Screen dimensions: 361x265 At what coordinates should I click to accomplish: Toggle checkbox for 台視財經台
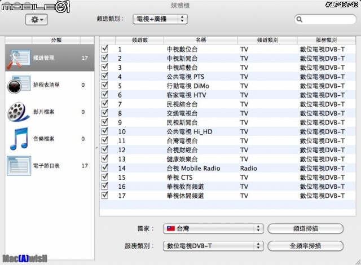pyautogui.click(x=104, y=149)
